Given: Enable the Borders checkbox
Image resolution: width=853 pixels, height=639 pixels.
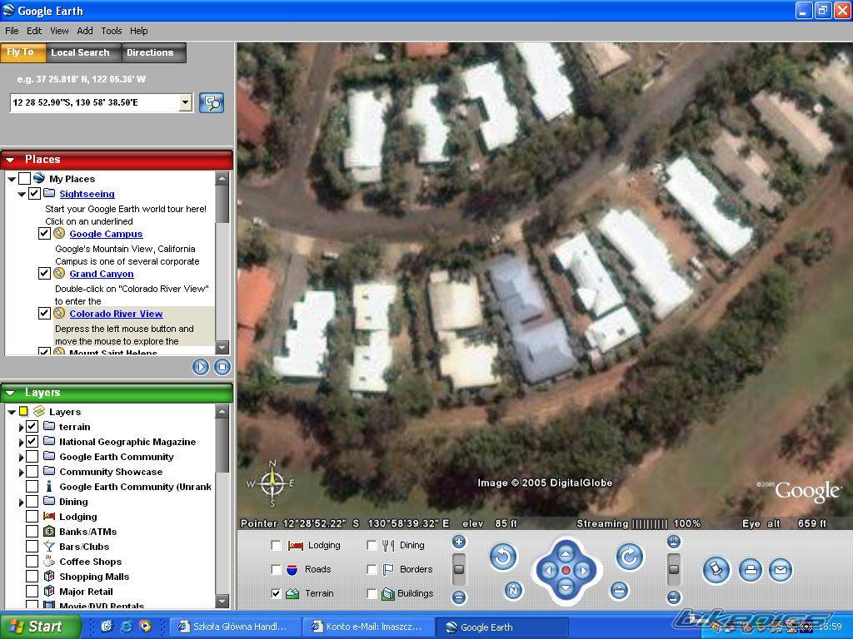Looking at the screenshot, I should pos(372,569).
